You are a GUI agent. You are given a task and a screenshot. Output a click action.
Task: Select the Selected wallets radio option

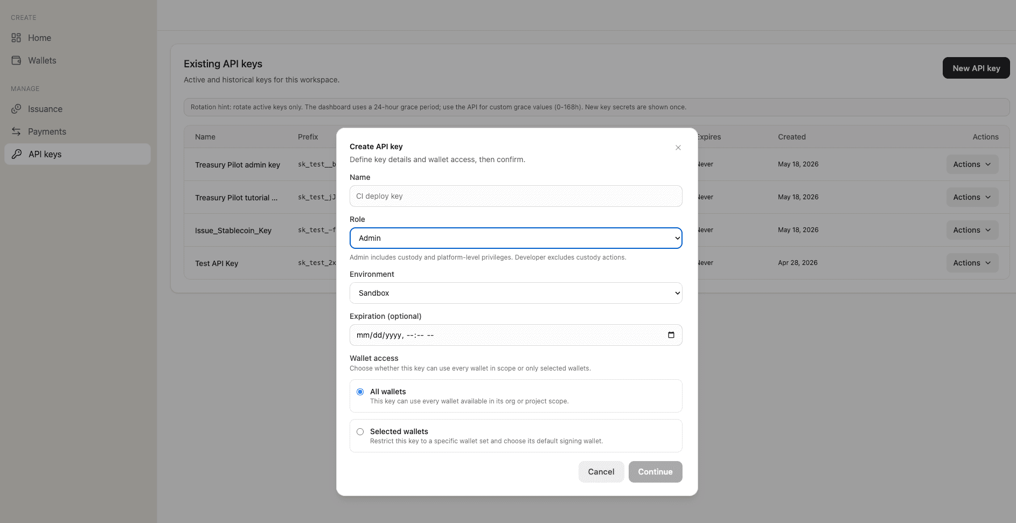coord(360,431)
